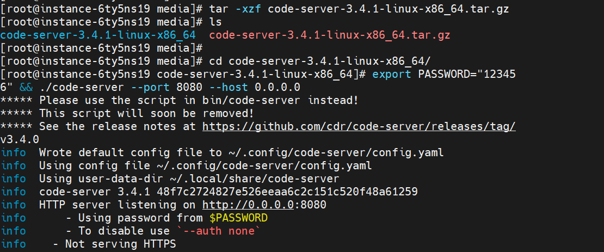Click the 'v3.4.0' version text

point(20,139)
